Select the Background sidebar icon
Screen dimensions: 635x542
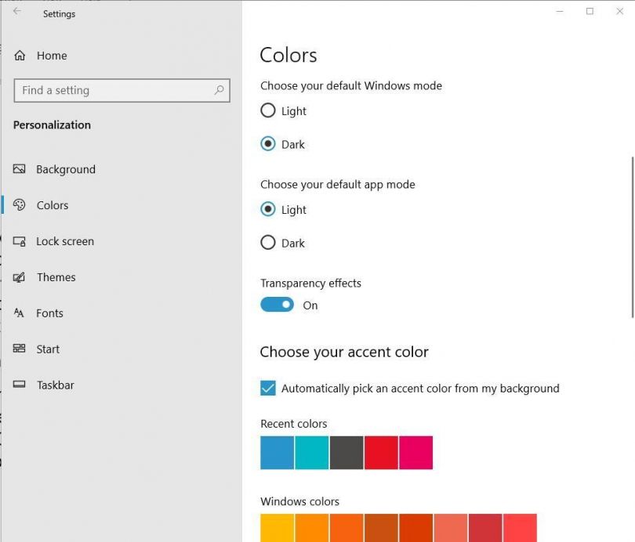(18, 169)
